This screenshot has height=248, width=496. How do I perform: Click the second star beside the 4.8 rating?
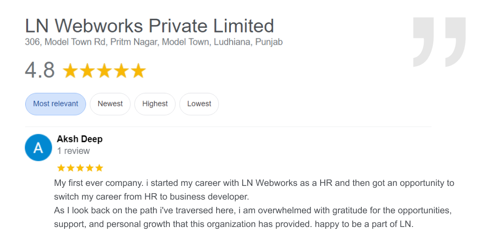pos(87,71)
